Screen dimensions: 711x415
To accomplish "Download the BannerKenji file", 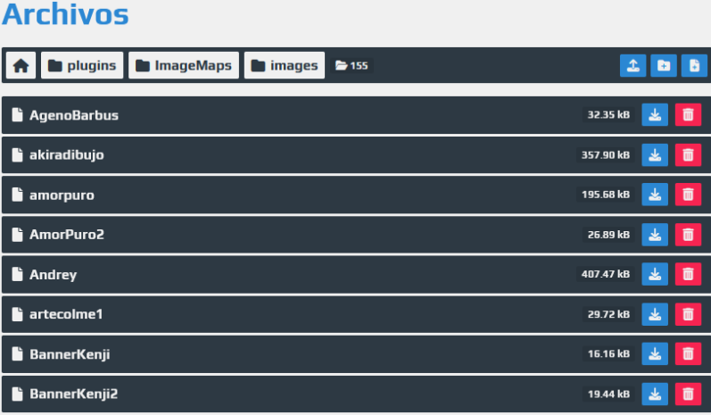I will click(x=655, y=353).
